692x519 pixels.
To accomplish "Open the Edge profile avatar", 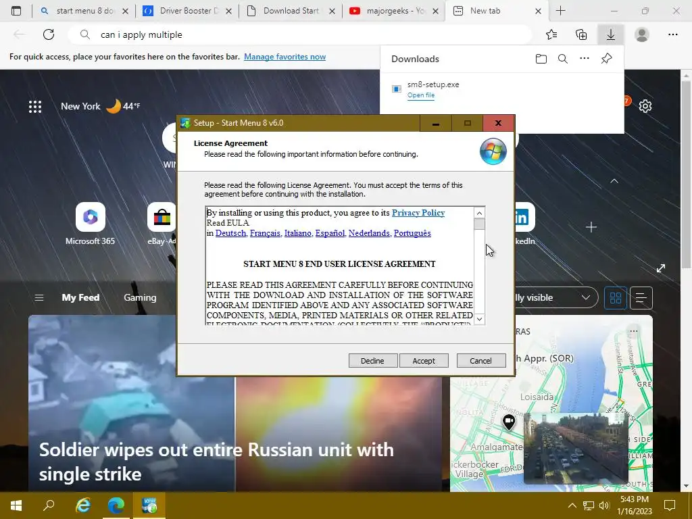I will [642, 34].
